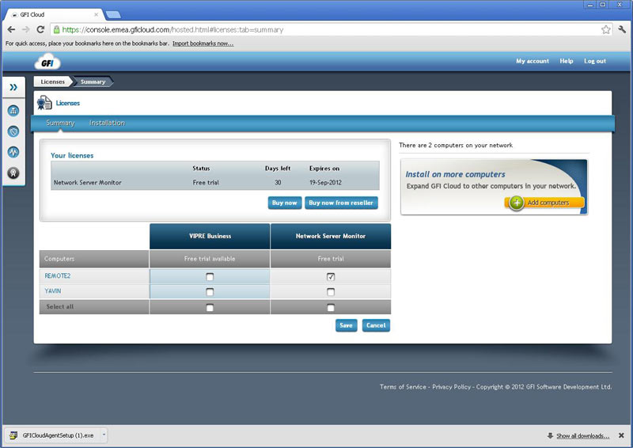Open dropdown arrow beside GFICloudAgentSetup download
This screenshot has height=448, width=633.
104,435
